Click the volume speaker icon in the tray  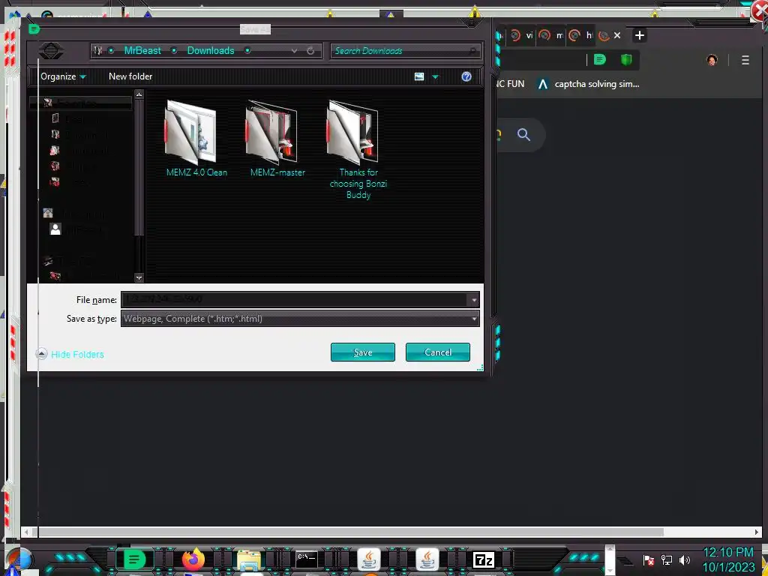(685, 559)
